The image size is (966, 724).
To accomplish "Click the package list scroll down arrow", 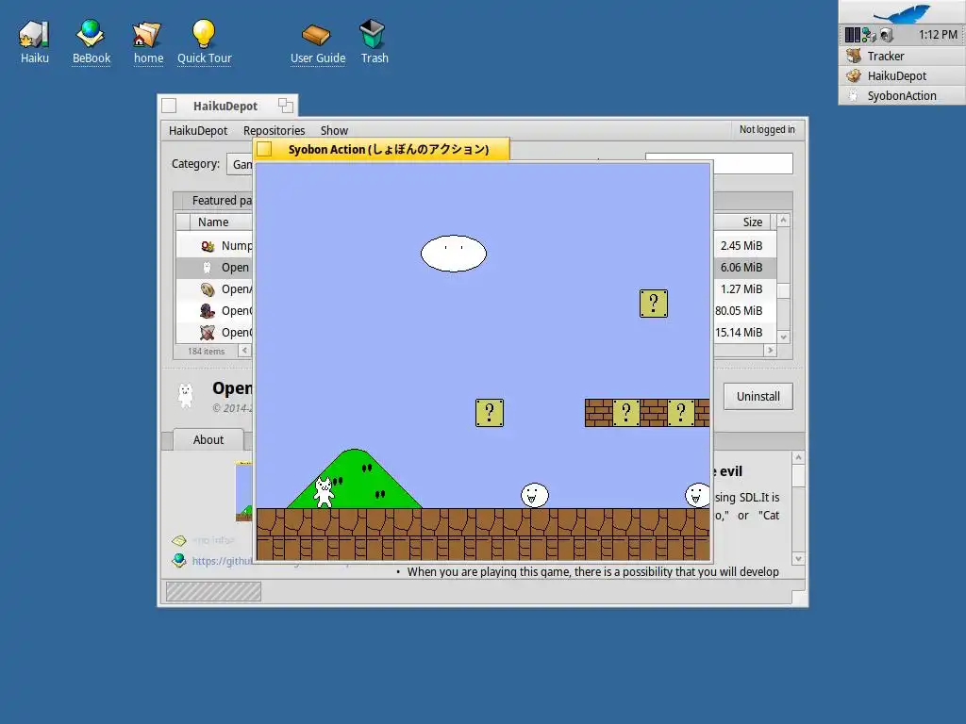I will 784,337.
